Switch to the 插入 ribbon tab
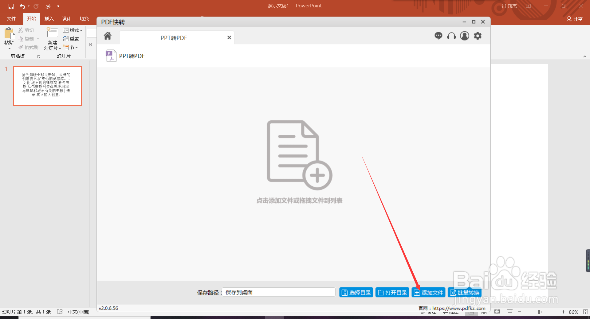This screenshot has height=319, width=590. click(49, 19)
